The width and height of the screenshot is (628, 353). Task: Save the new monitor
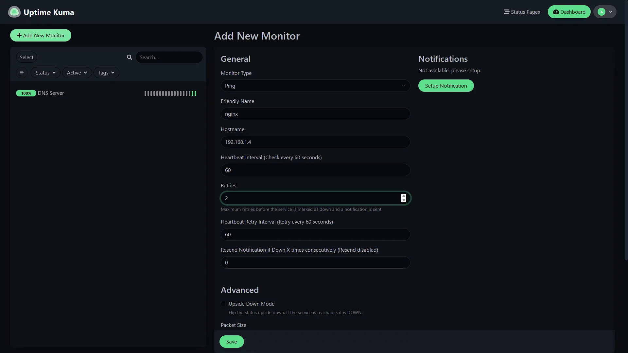click(x=232, y=342)
